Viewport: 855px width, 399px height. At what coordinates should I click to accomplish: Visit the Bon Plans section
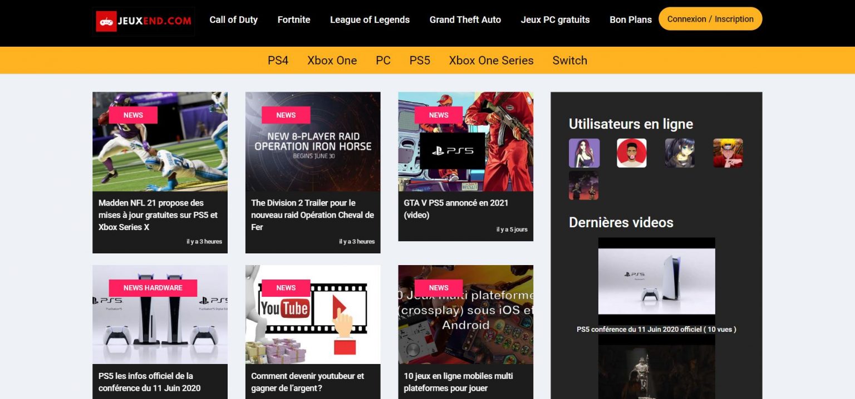(631, 19)
